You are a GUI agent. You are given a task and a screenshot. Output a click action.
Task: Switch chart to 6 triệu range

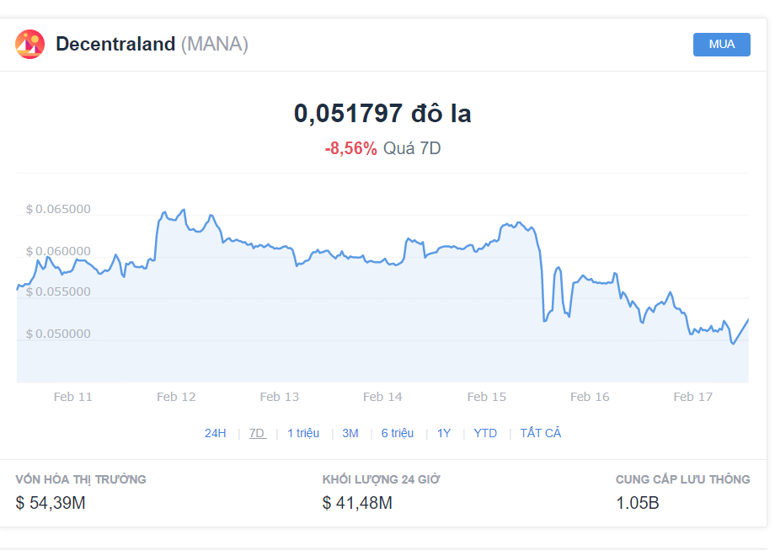point(398,434)
